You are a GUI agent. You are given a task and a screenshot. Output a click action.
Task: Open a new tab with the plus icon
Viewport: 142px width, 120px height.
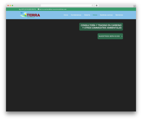tap(135, 6)
